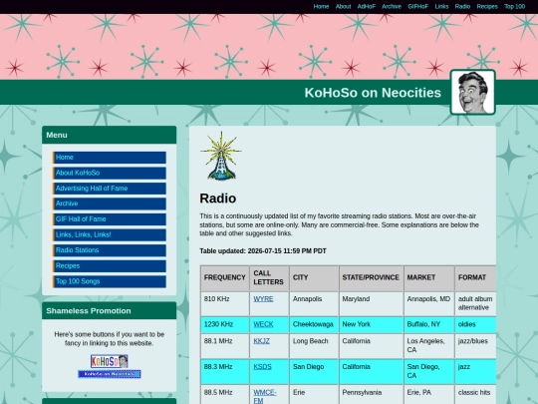Click the 88.3 MHz frequency cell

tap(225, 372)
